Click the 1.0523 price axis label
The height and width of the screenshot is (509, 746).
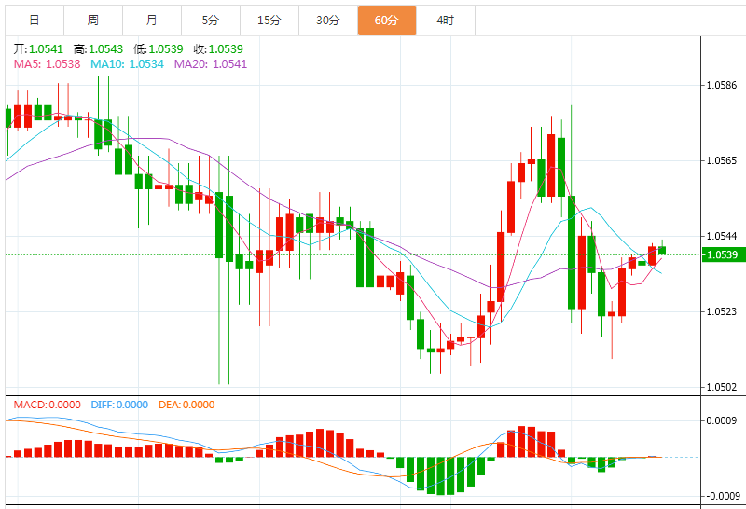tap(721, 311)
